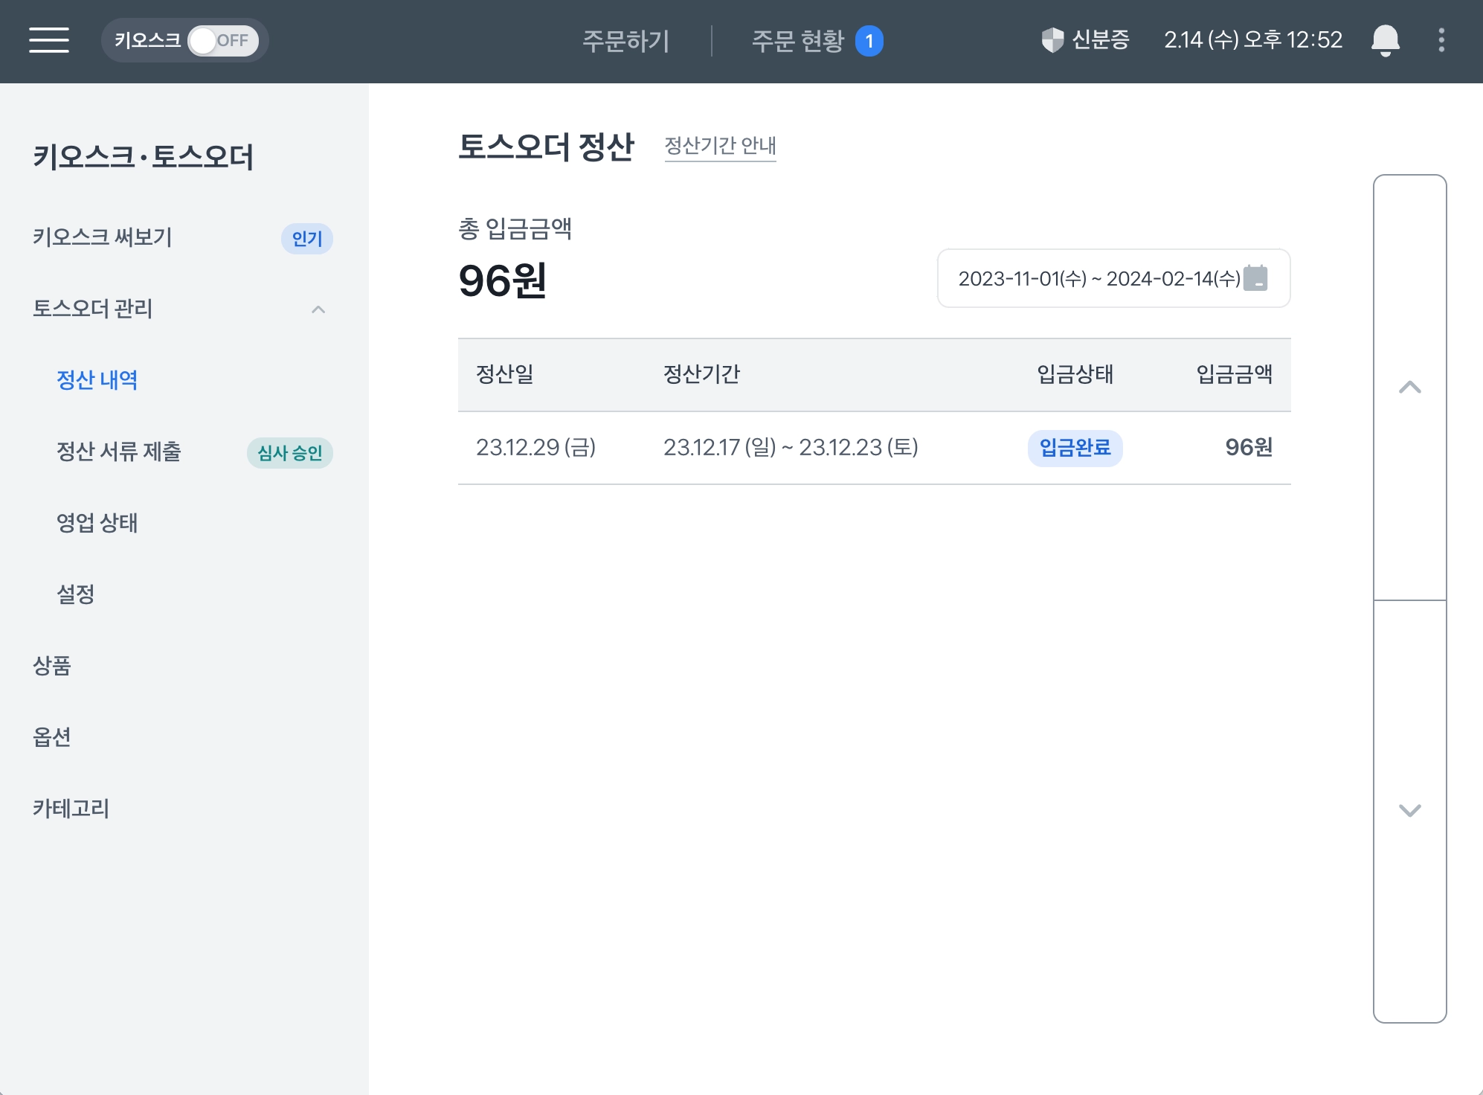The image size is (1483, 1095).
Task: Click the 입금완료 status badge
Action: click(x=1074, y=448)
